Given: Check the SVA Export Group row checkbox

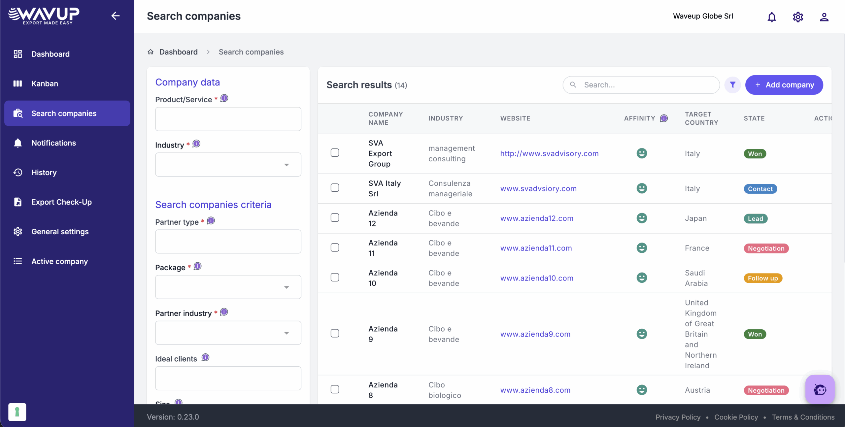Looking at the screenshot, I should pos(335,153).
